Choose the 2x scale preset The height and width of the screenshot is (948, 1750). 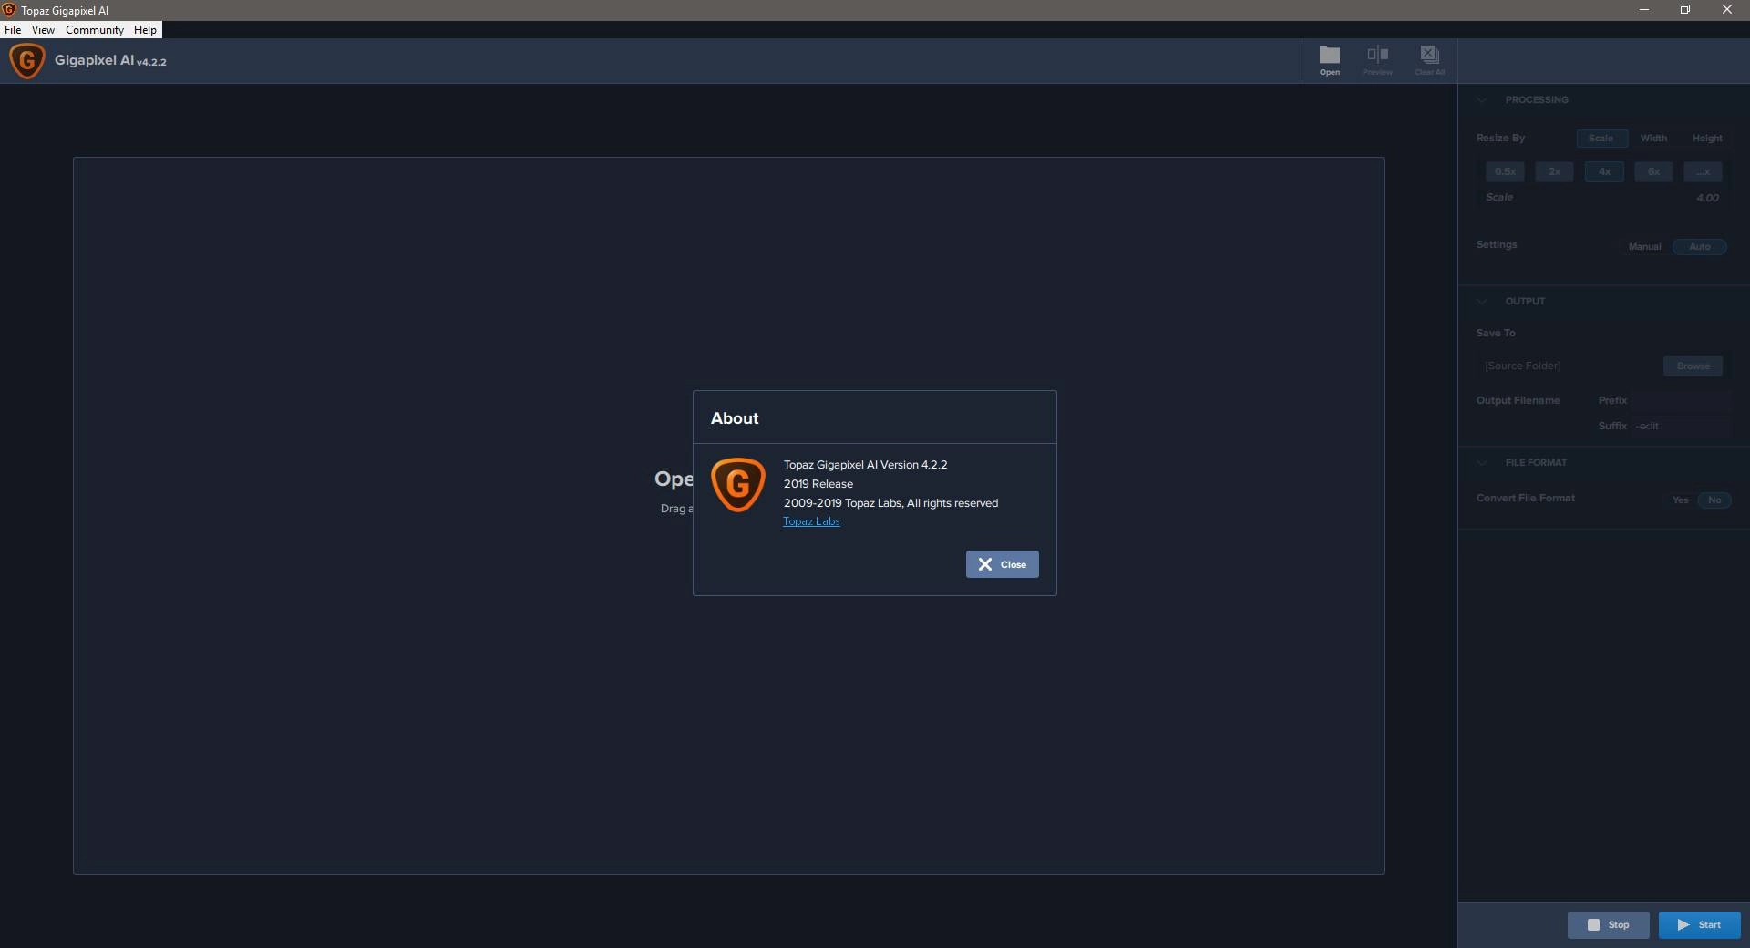1554,171
